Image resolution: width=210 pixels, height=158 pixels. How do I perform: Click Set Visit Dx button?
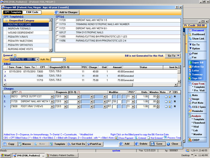(x=76, y=144)
